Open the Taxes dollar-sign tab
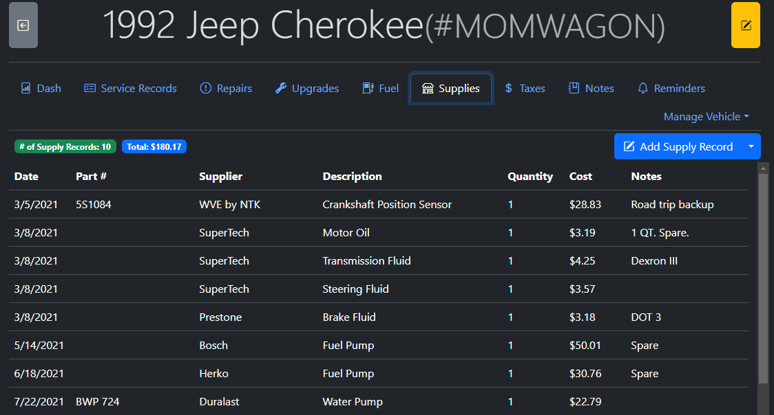The height and width of the screenshot is (415, 774). [x=525, y=89]
